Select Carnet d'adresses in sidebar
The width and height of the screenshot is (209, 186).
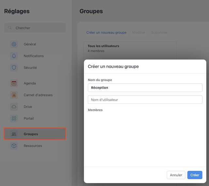pos(35,95)
